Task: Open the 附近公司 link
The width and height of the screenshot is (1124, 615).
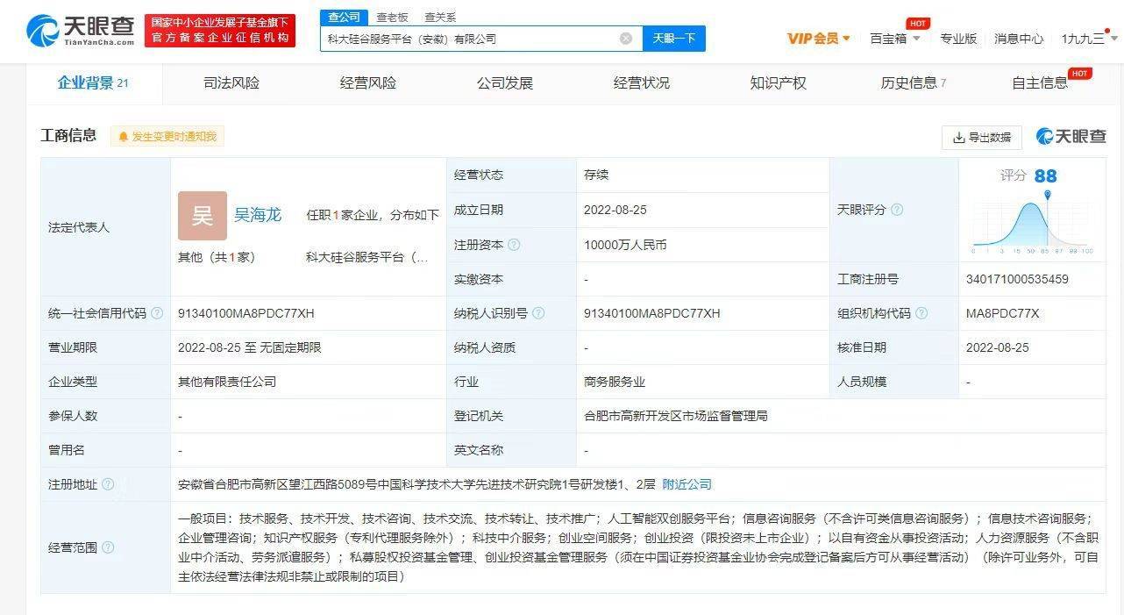Action: pyautogui.click(x=689, y=483)
